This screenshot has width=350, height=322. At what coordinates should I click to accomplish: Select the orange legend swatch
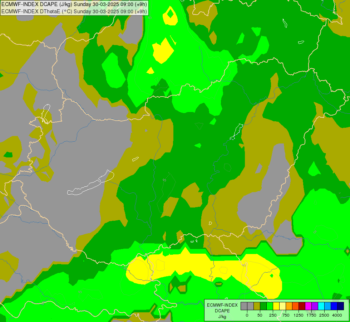pos(289,306)
